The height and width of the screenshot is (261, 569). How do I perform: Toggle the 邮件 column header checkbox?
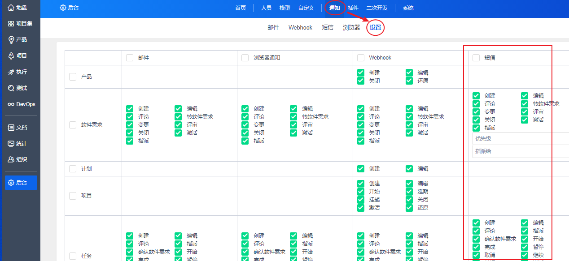pos(130,58)
